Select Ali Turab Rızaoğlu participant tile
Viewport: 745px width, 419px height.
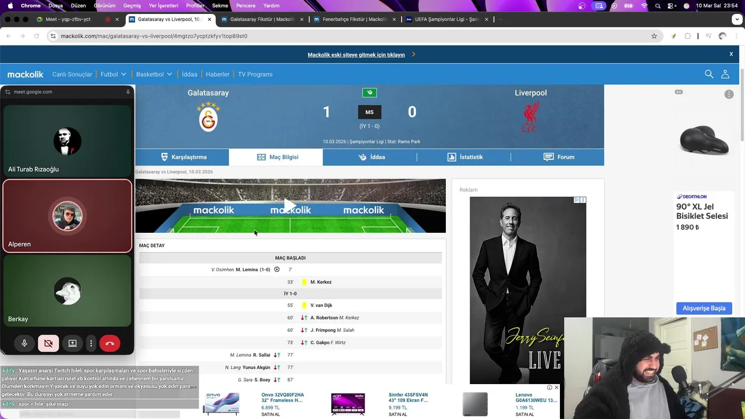[68, 141]
